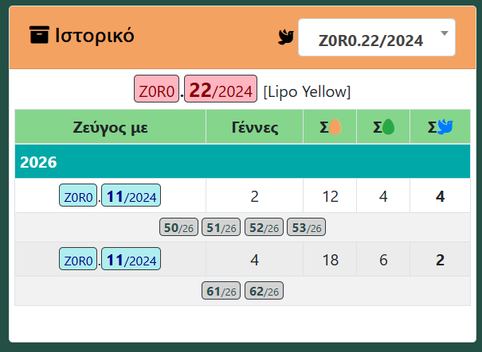This screenshot has width=482, height=352.
Task: Click the orange egg total column icon
Action: click(x=335, y=127)
